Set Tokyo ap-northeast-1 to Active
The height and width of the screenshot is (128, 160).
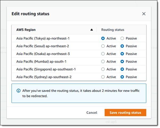click(103, 38)
